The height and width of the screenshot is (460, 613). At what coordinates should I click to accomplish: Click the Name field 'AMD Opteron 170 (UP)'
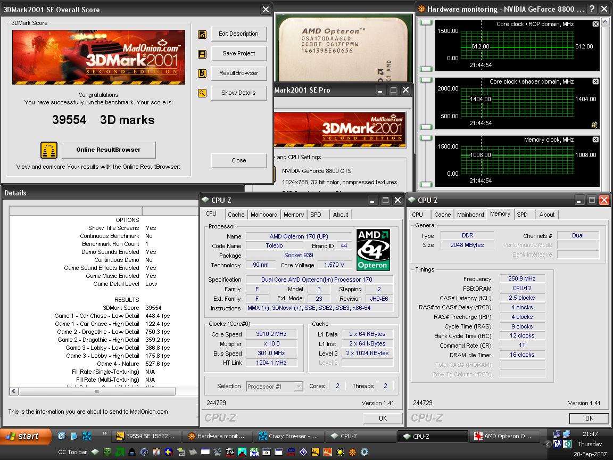299,236
